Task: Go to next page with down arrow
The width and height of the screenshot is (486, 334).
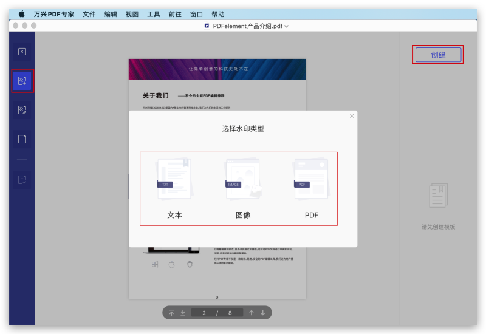Action: [263, 313]
